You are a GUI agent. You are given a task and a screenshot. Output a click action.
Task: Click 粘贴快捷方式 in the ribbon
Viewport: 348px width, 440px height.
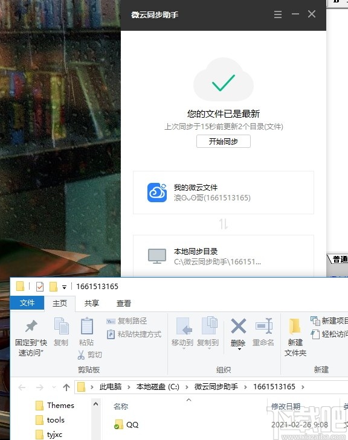pos(134,334)
